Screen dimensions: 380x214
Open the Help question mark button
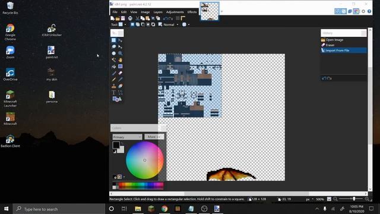pyautogui.click(x=369, y=11)
